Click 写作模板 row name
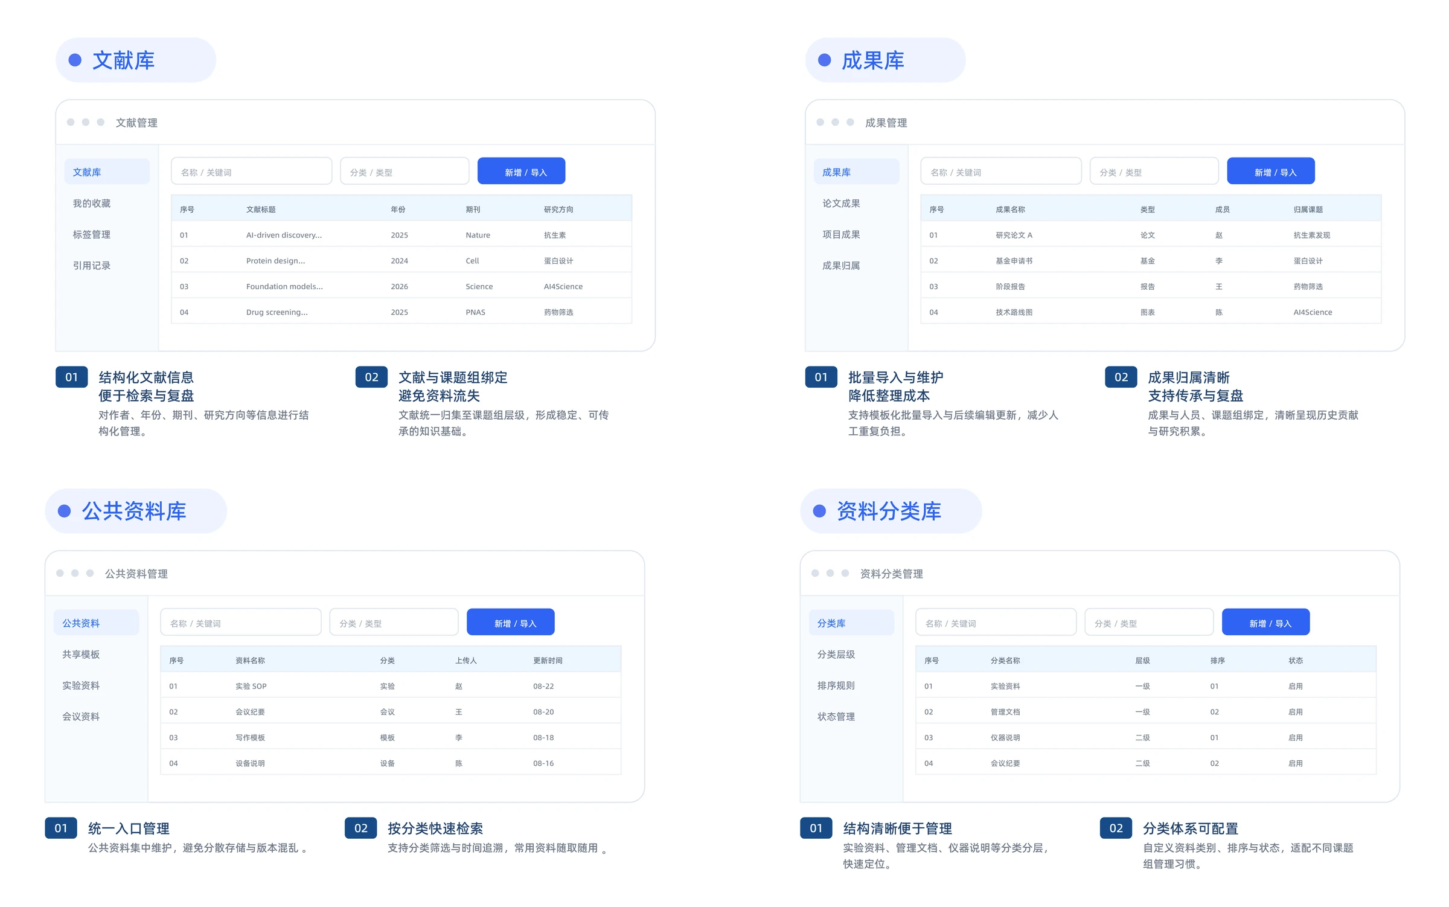 tap(250, 737)
